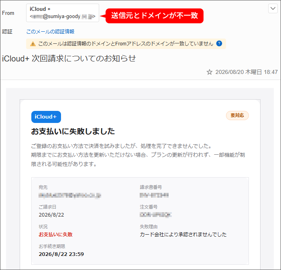Click the blurred invoice number under '請求書番号'
This screenshot has width=281, height=270.
[x=154, y=195]
